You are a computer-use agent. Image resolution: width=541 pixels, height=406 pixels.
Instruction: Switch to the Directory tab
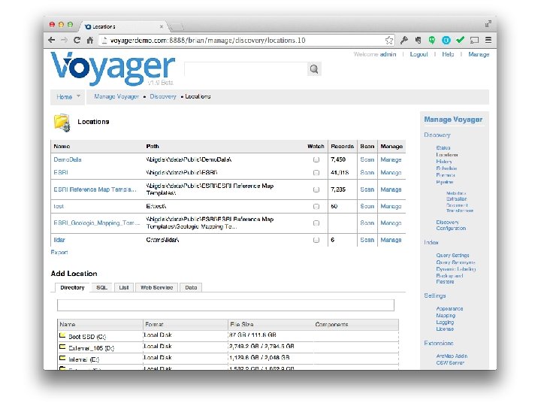point(72,287)
